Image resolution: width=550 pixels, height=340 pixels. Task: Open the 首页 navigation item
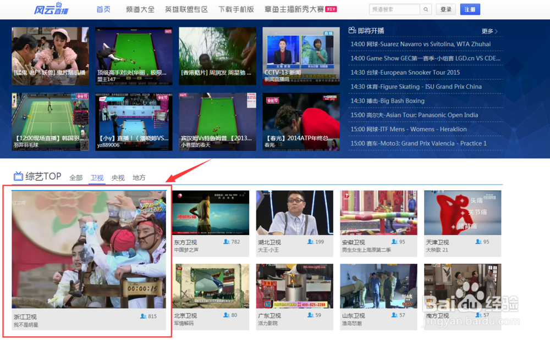coord(103,9)
